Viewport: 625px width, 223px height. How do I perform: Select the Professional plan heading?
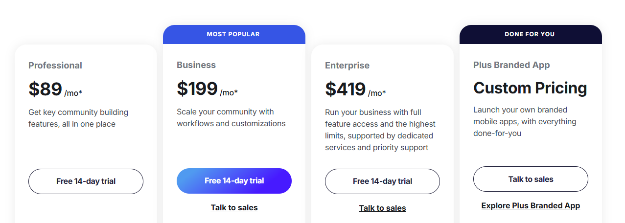point(55,66)
